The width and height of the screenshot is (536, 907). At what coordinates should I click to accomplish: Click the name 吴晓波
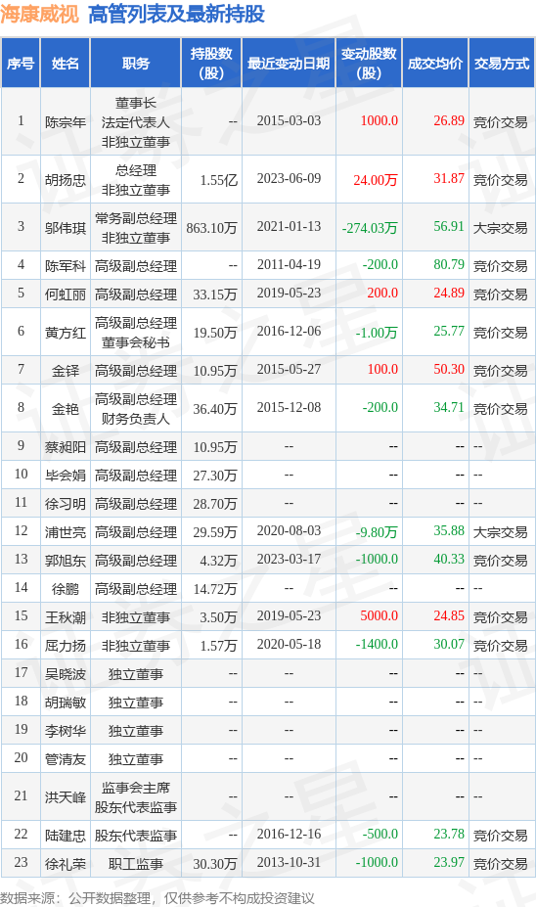click(x=66, y=674)
